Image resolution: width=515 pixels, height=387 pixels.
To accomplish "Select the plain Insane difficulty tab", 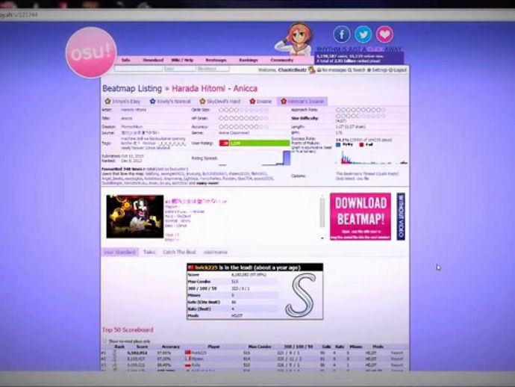I will point(260,102).
